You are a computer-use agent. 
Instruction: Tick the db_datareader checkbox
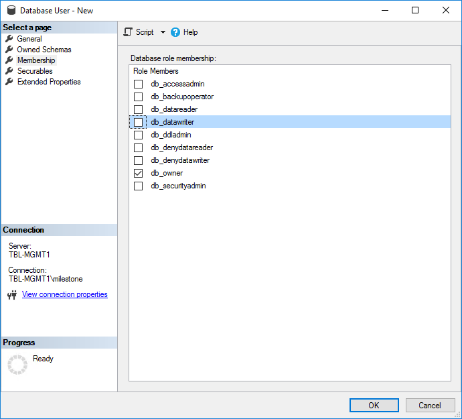click(x=138, y=109)
